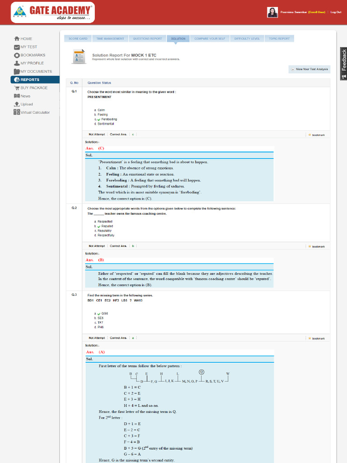
Task: Click Not Attempt status for Q.1
Action: pyautogui.click(x=97, y=134)
